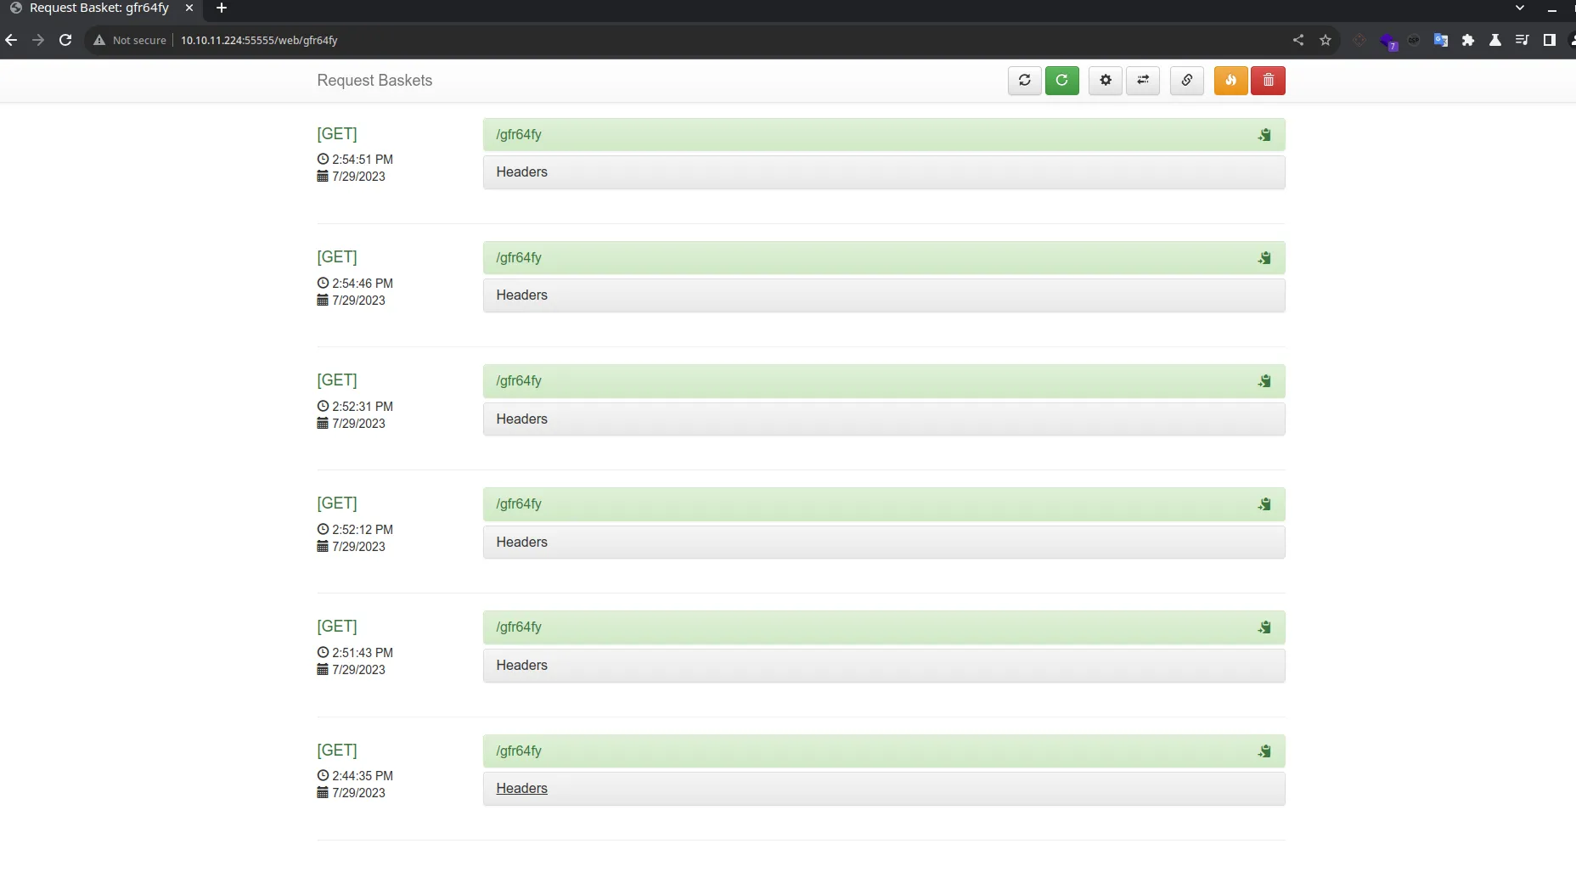Copy the 2:54:51 PM request path icon
The height and width of the screenshot is (883, 1576).
[1264, 135]
